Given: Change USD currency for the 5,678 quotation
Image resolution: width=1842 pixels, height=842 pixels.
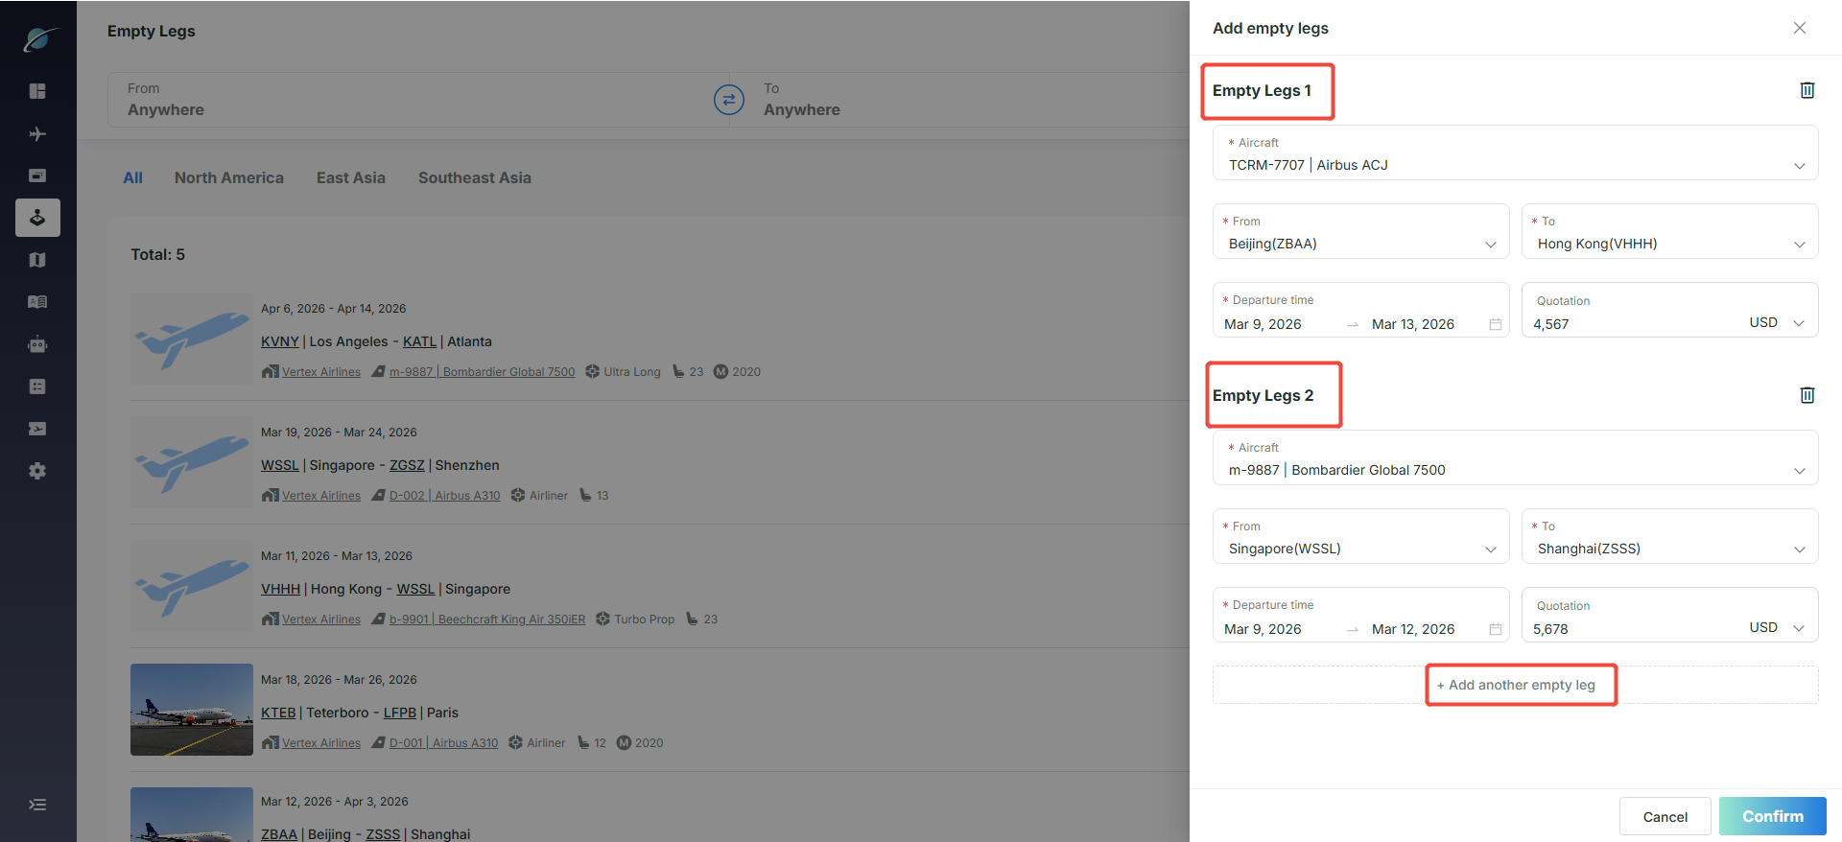Looking at the screenshot, I should pos(1778,628).
